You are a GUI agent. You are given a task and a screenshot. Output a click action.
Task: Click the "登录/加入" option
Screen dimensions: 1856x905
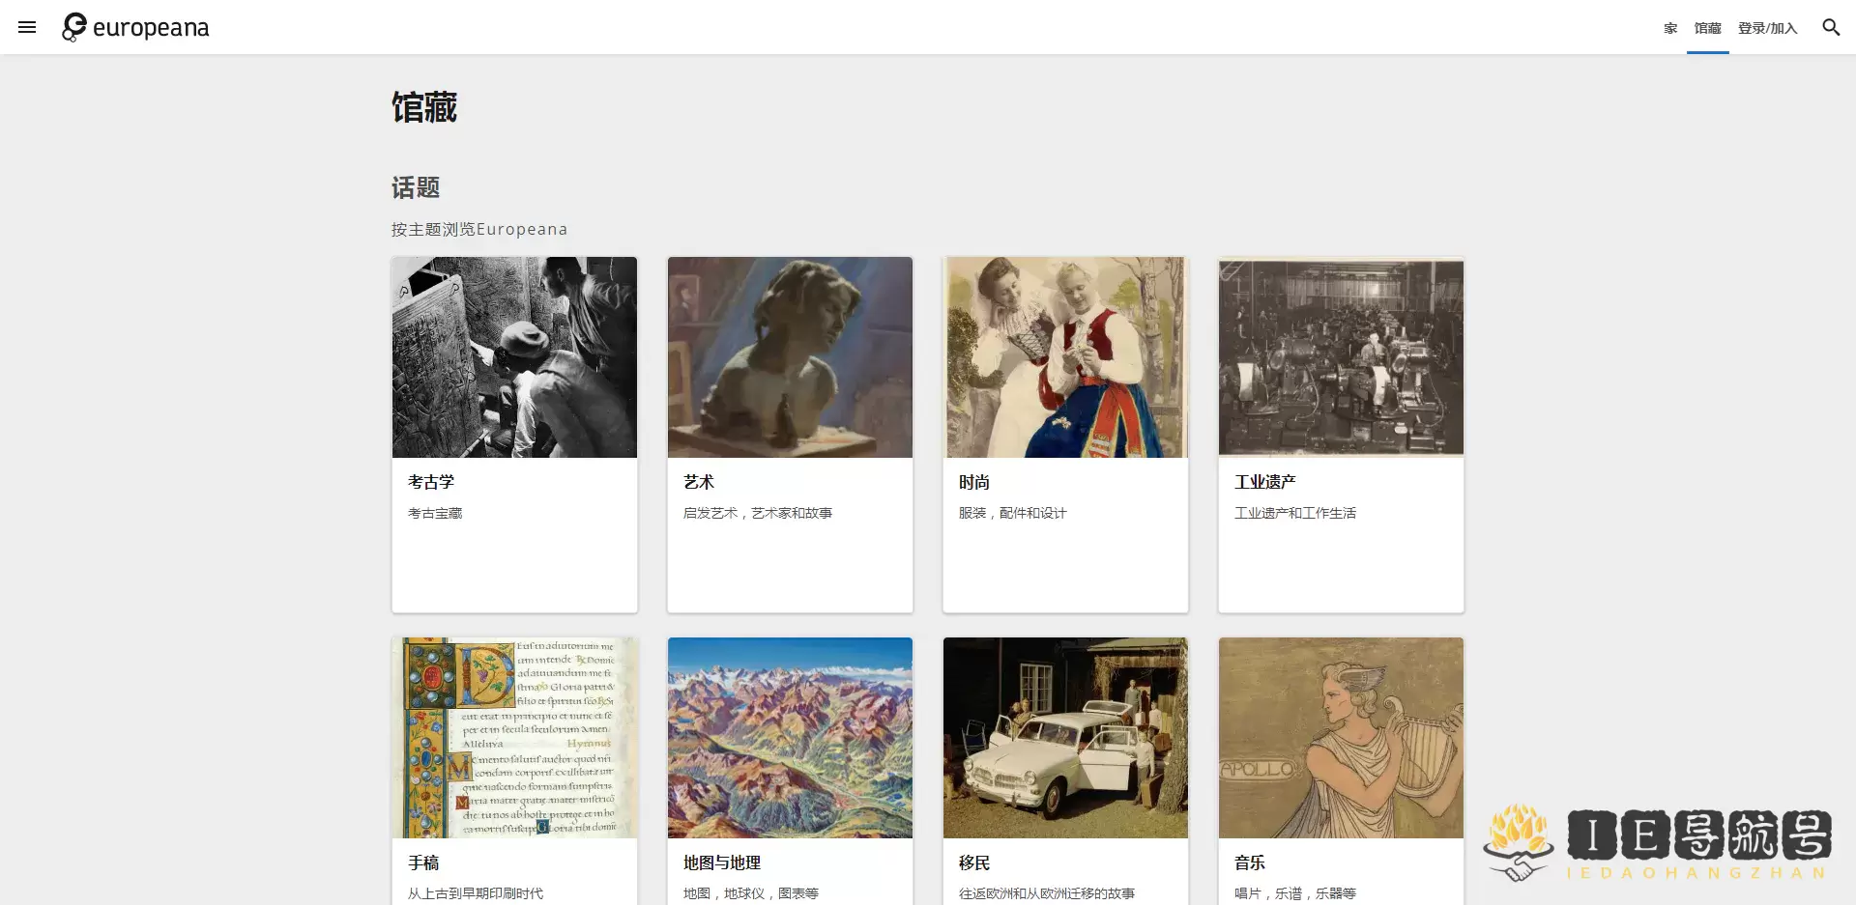click(x=1768, y=28)
